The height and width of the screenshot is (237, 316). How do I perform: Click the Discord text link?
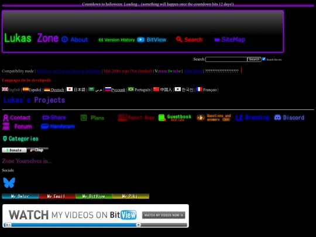[x=293, y=118]
